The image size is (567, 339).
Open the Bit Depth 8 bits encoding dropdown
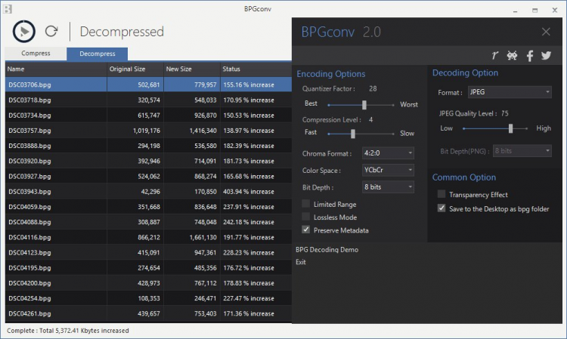tap(388, 187)
